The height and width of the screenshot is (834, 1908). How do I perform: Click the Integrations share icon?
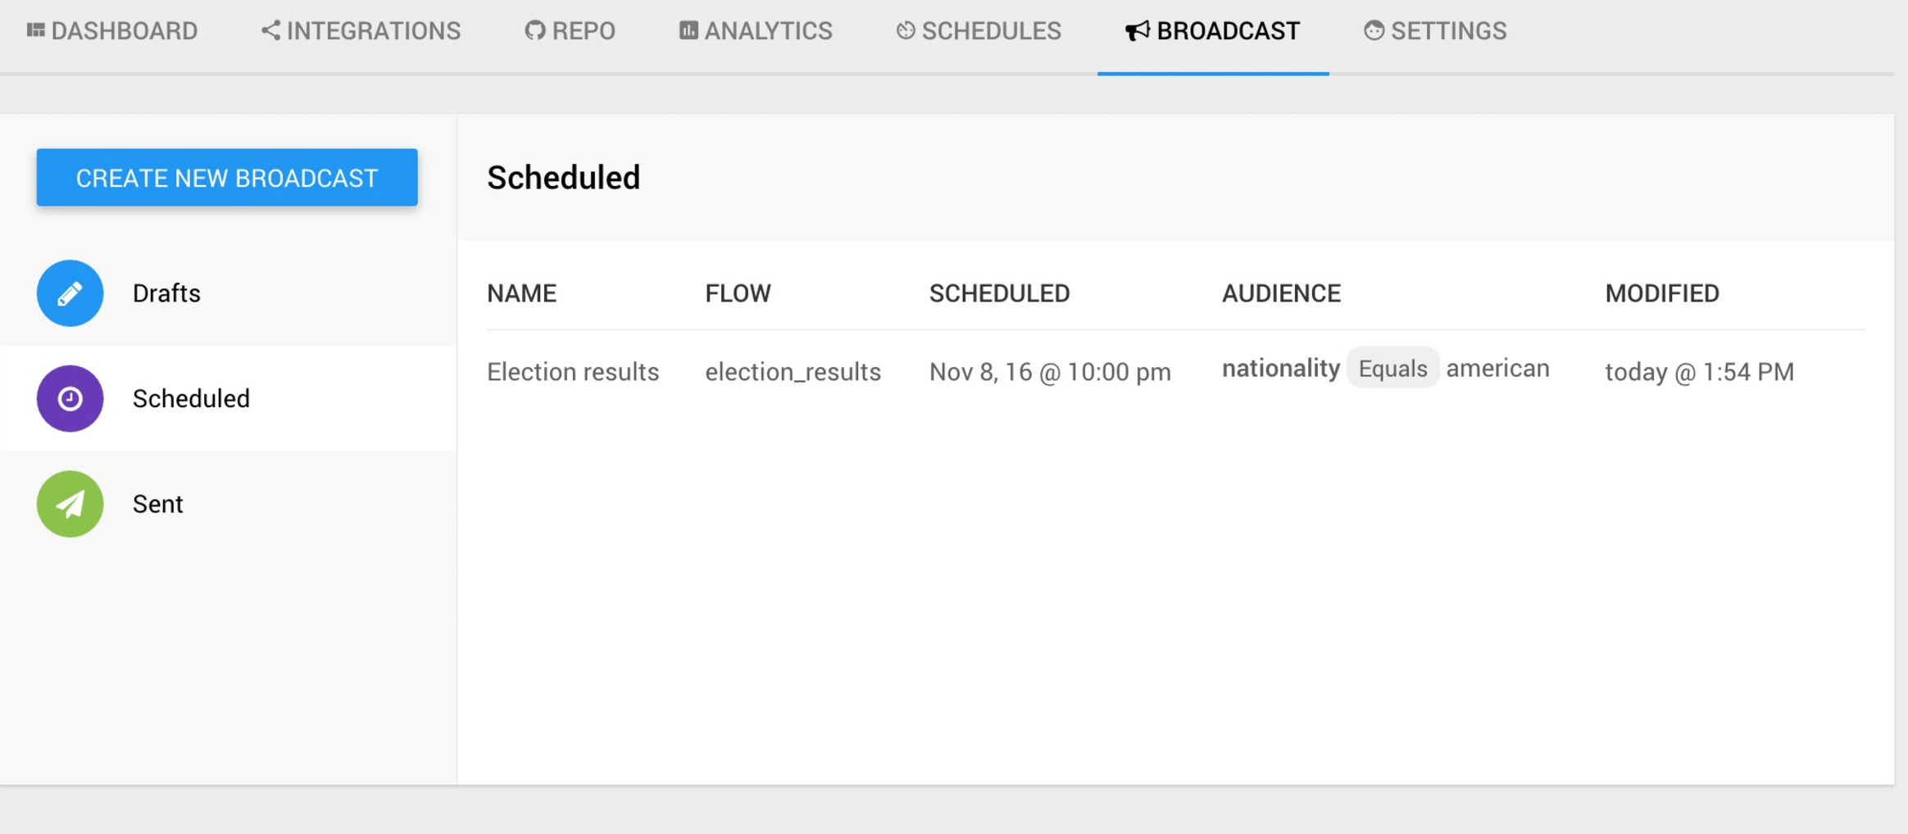coord(270,31)
